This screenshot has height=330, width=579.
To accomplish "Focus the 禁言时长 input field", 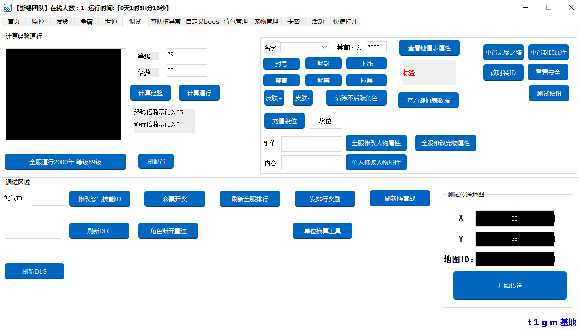I will pos(376,47).
